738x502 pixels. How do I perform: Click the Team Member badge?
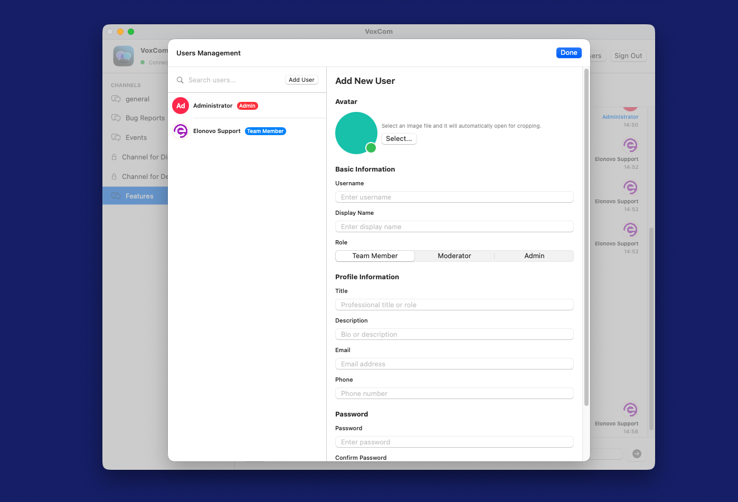tap(266, 131)
